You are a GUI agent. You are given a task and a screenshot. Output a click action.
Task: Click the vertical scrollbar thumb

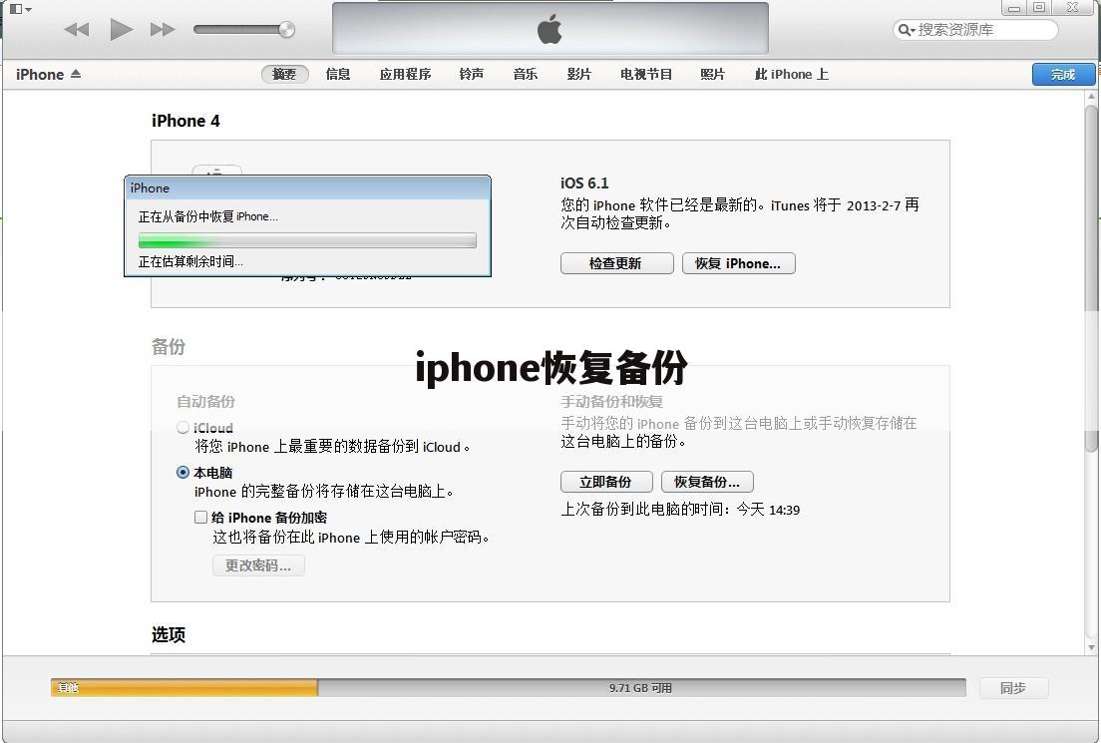pos(1090,277)
